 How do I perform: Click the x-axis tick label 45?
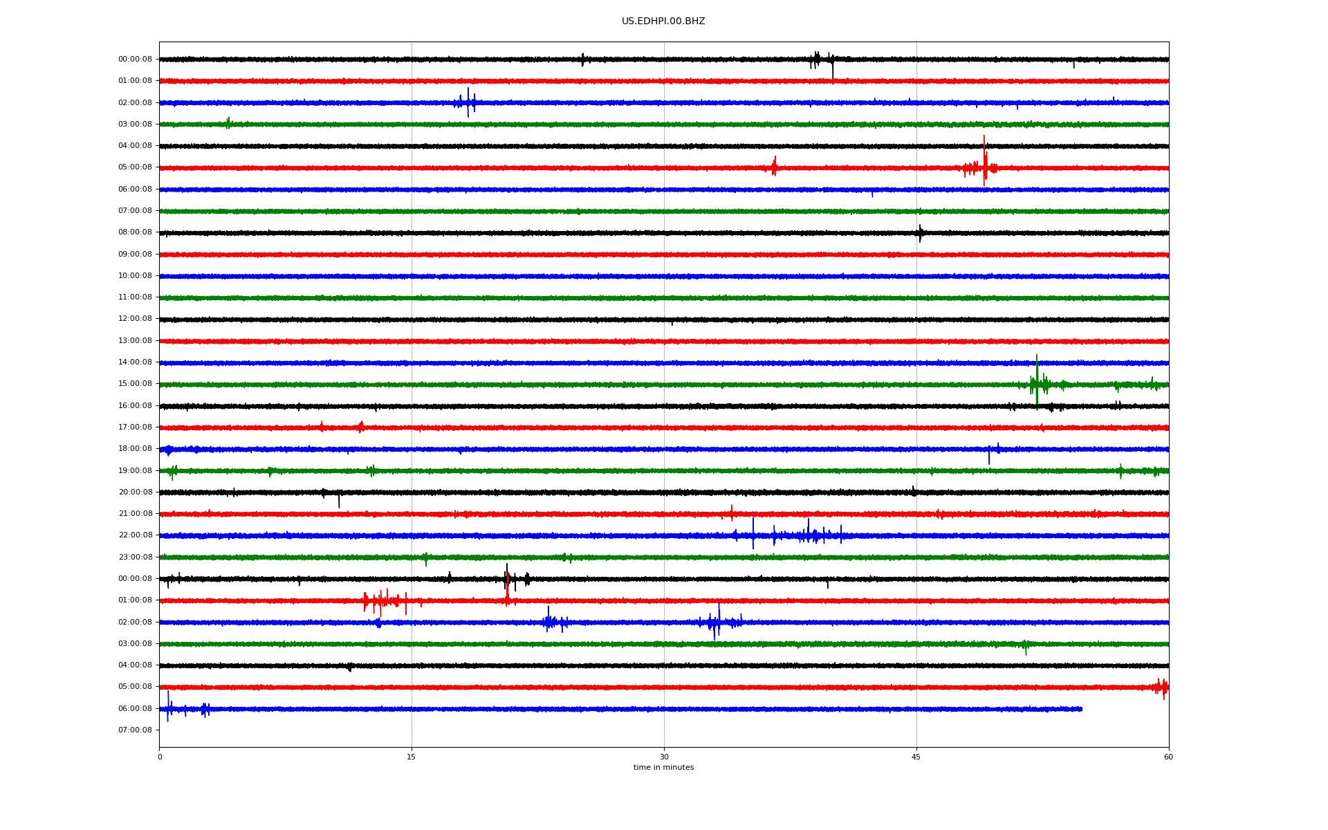[x=916, y=757]
